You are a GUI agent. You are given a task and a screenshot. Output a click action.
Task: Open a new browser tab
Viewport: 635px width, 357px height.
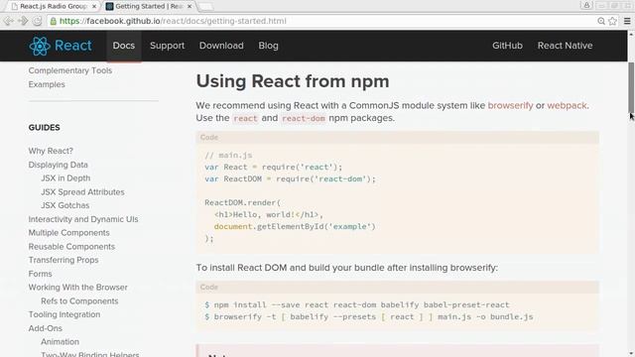coord(205,7)
